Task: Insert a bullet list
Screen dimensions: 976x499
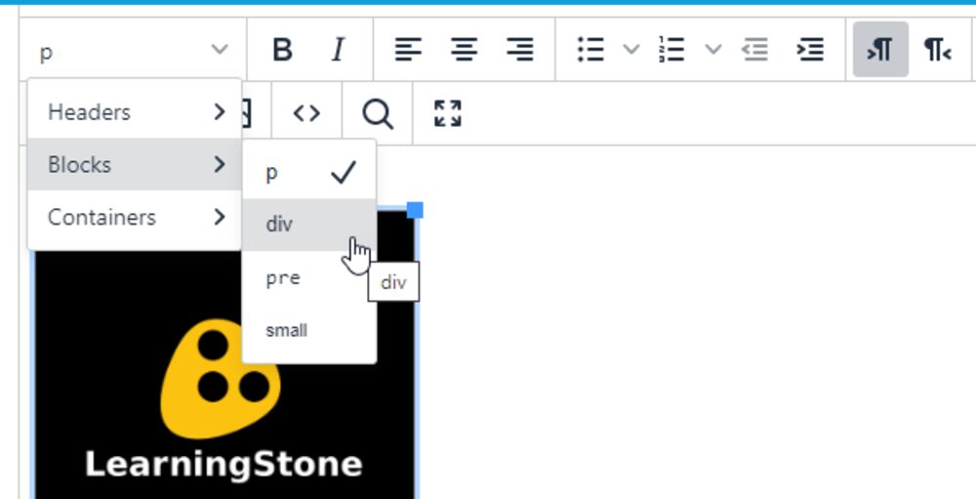Action: click(590, 50)
